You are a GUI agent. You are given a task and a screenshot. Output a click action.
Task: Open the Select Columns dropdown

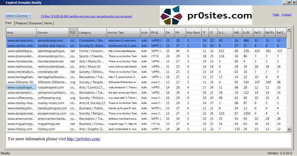(18, 16)
